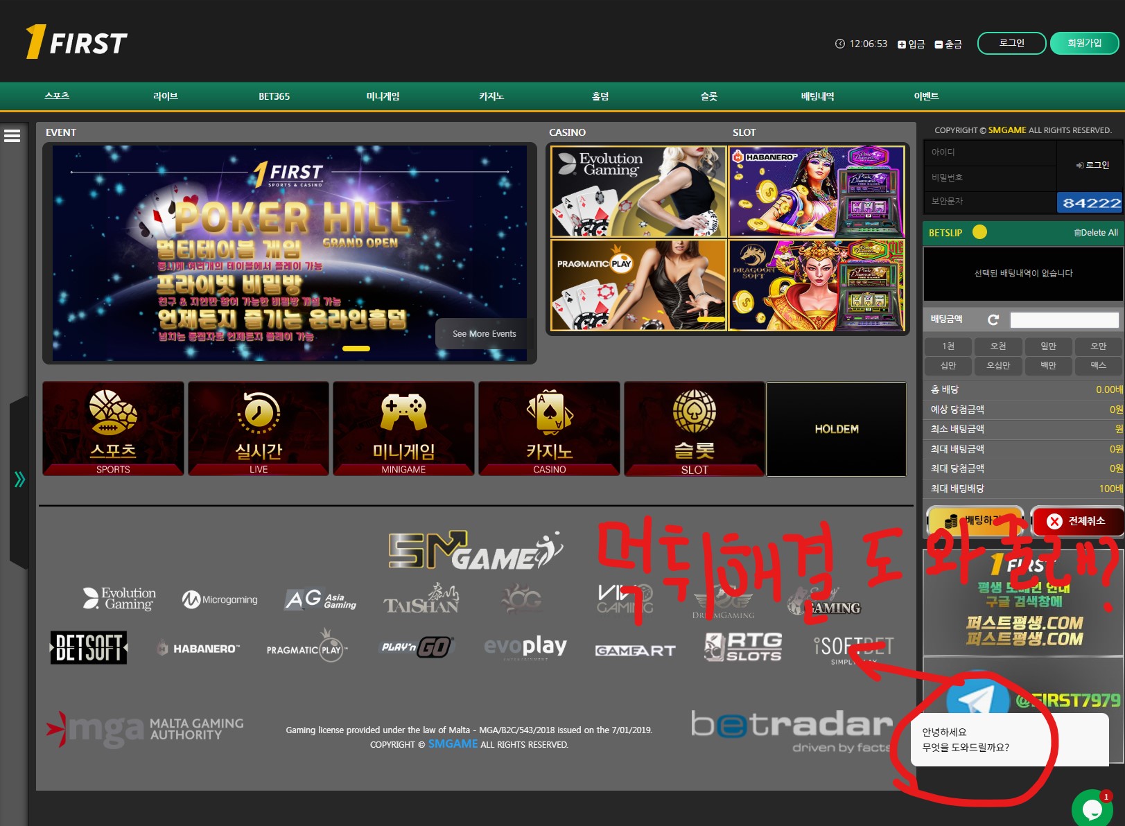The width and height of the screenshot is (1125, 826).
Task: Expand the left sidebar double-chevron arrow
Action: [x=19, y=479]
